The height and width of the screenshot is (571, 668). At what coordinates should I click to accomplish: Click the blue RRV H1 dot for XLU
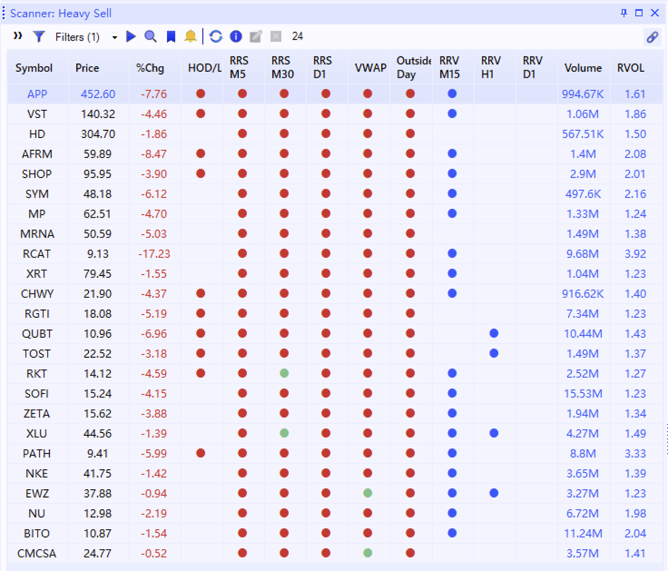(x=494, y=433)
